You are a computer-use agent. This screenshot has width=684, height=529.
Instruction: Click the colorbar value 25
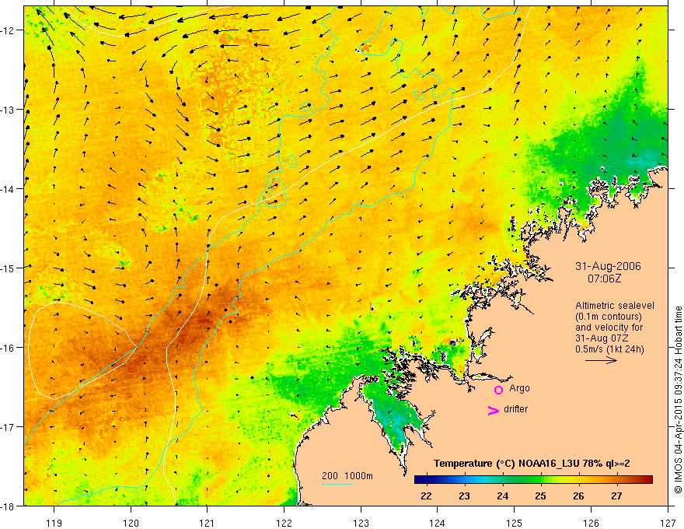(540, 496)
